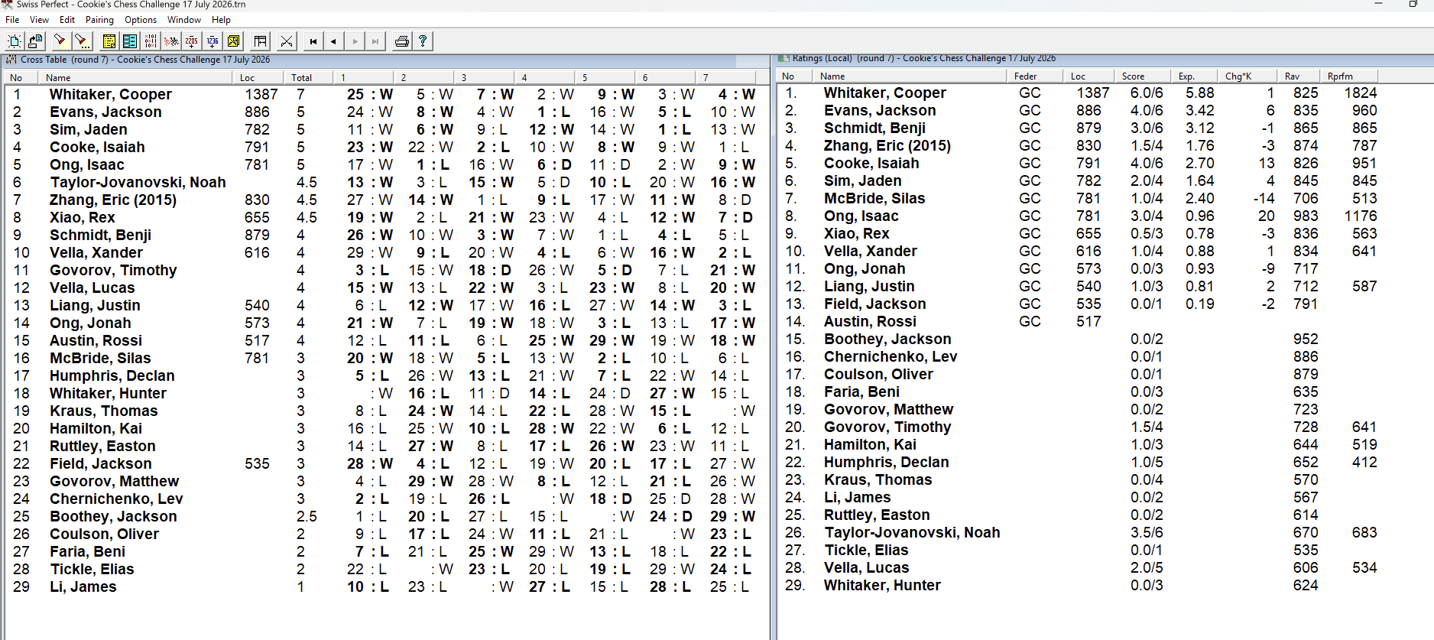Click the Loc column header in Cross Table
Image resolution: width=1434 pixels, height=640 pixels.
pos(258,77)
